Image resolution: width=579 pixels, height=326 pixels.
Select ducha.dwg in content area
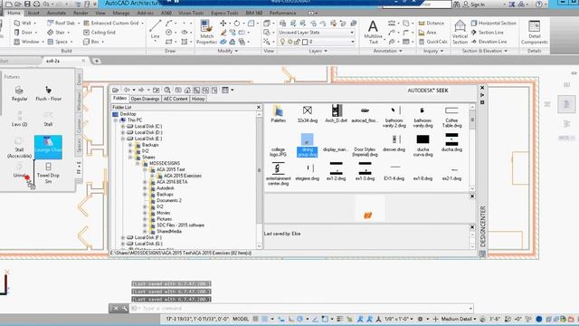[451, 143]
